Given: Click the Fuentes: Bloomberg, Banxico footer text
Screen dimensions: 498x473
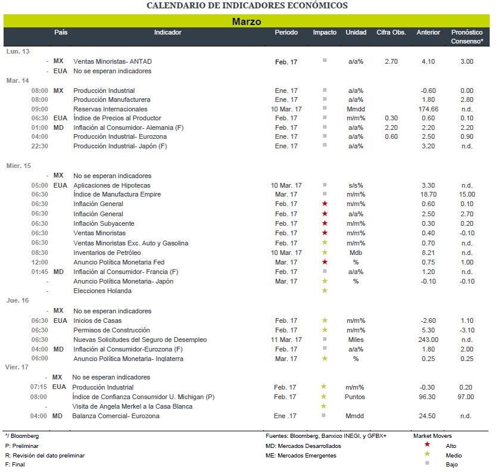Looking at the screenshot, I should (x=326, y=436).
